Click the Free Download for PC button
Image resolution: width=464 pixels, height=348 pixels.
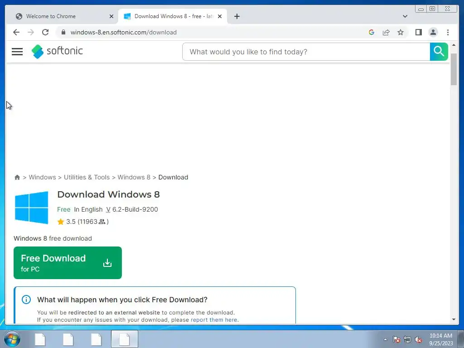click(68, 263)
